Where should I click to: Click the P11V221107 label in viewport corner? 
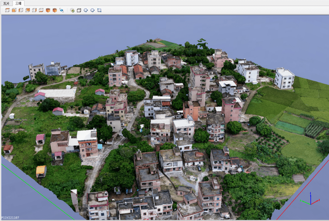(x=10, y=218)
